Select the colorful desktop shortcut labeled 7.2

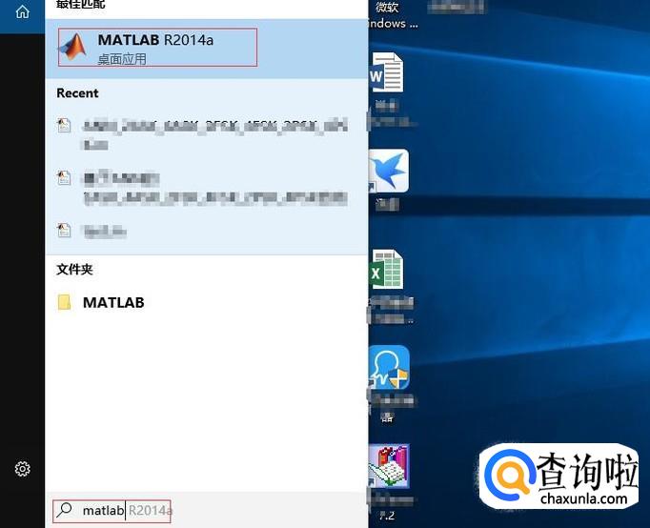pyautogui.click(x=389, y=466)
